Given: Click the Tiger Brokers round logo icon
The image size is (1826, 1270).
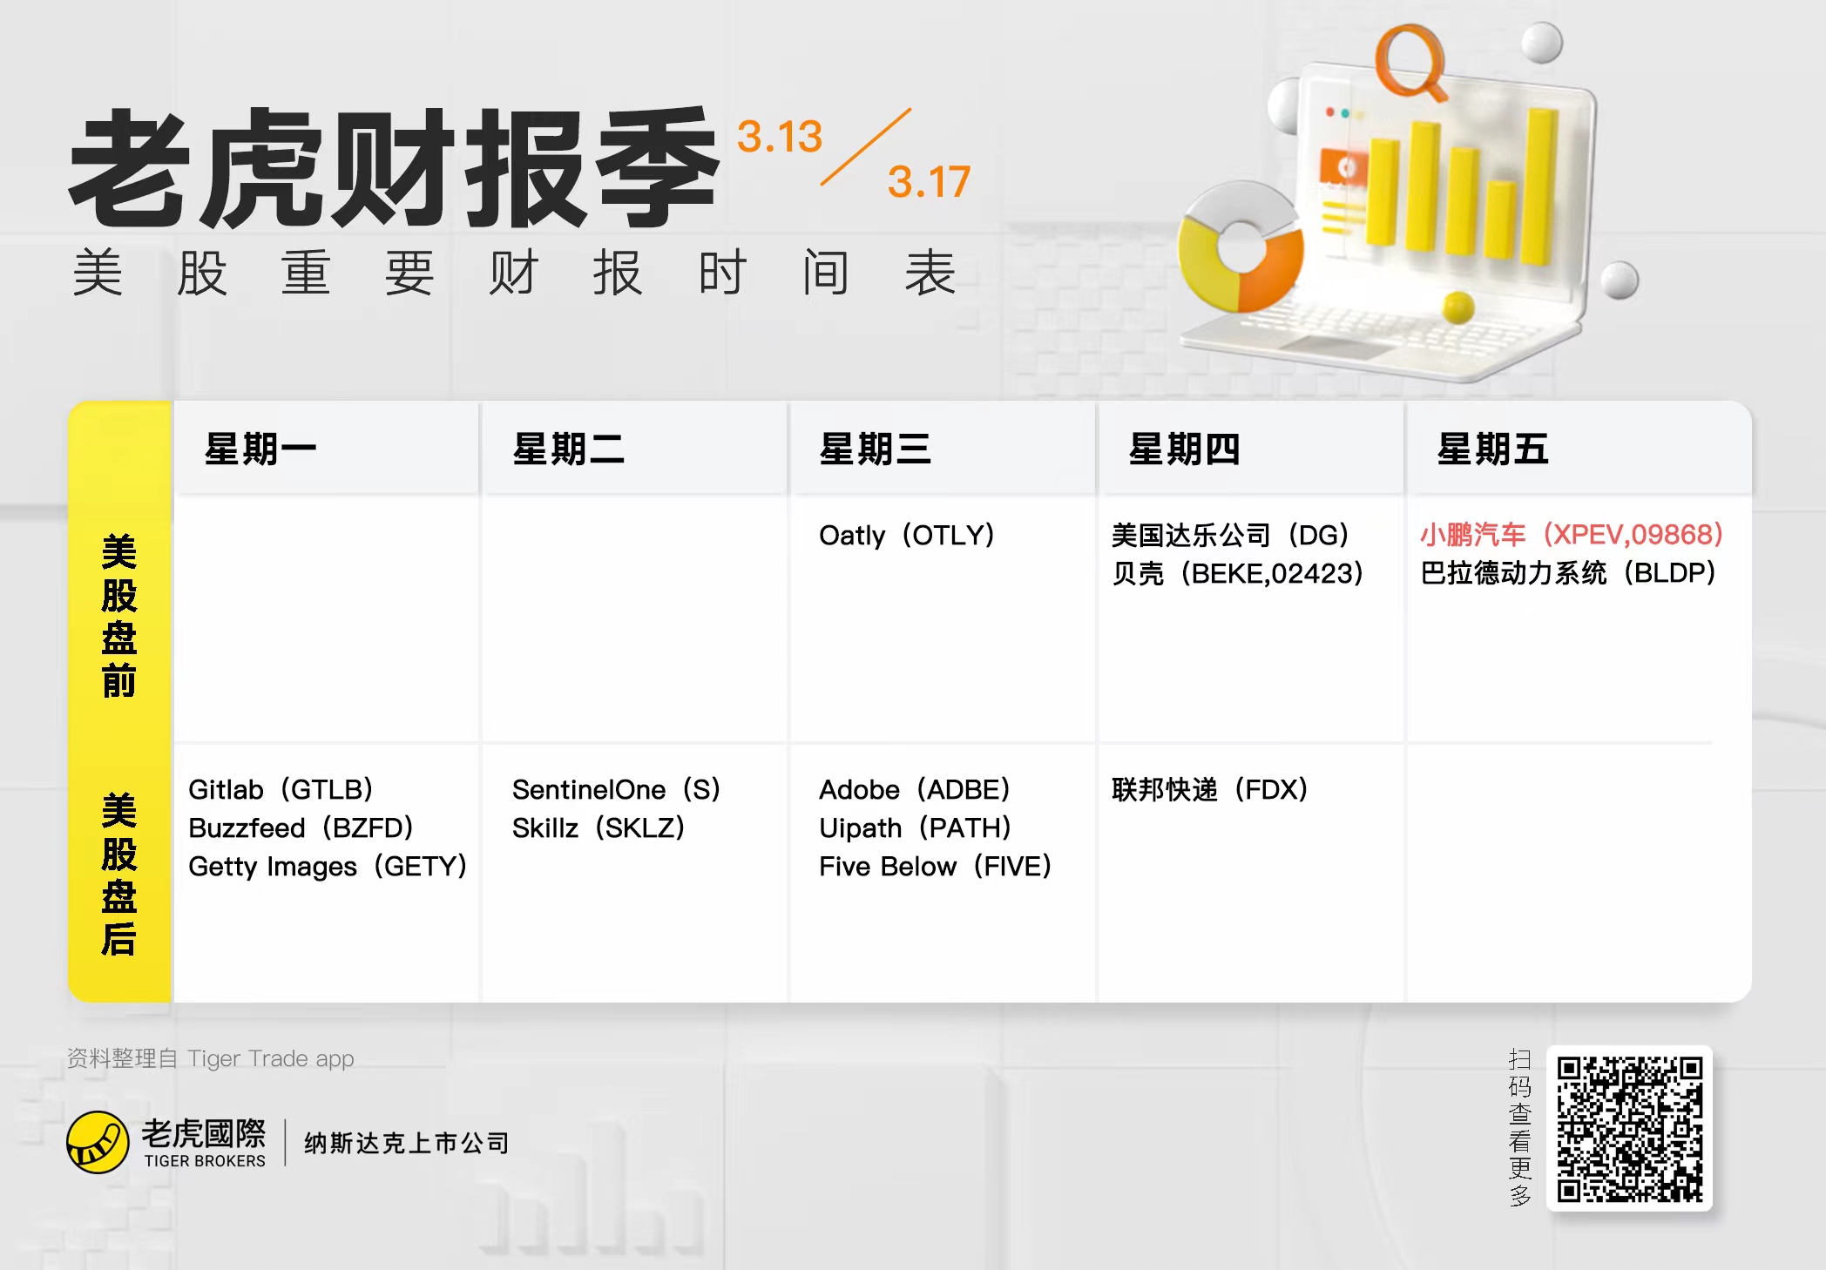Looking at the screenshot, I should point(98,1142).
